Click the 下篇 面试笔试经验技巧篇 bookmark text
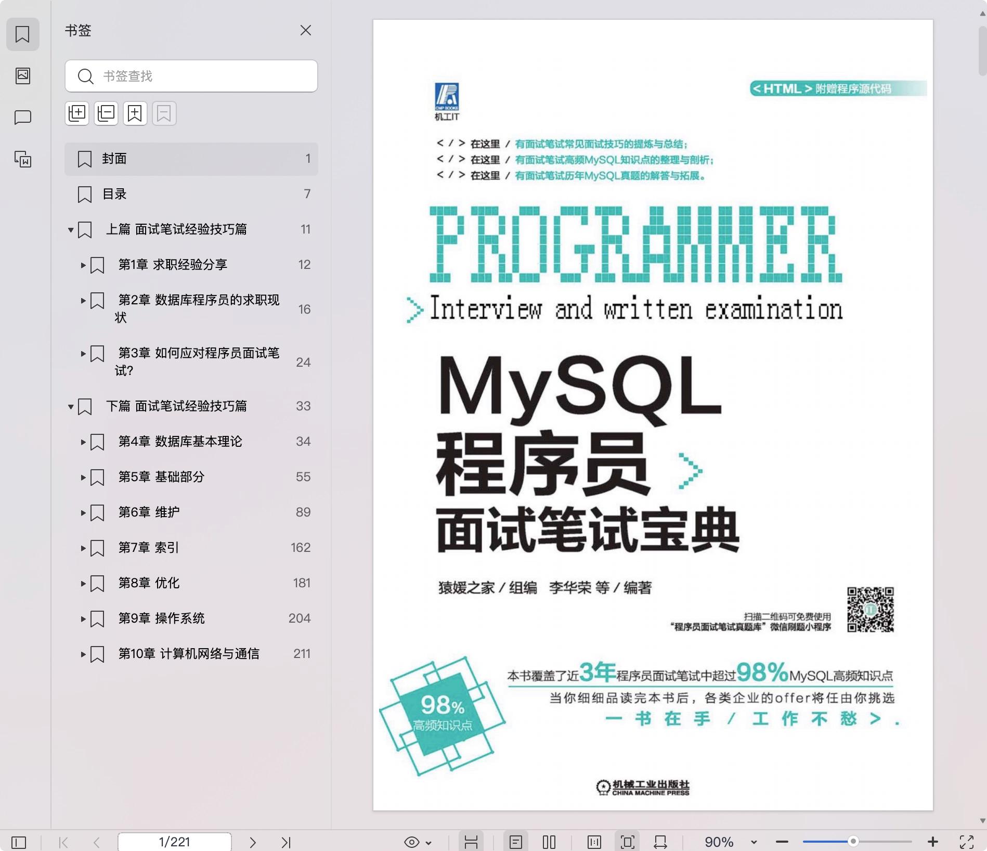987x851 pixels. pos(176,406)
